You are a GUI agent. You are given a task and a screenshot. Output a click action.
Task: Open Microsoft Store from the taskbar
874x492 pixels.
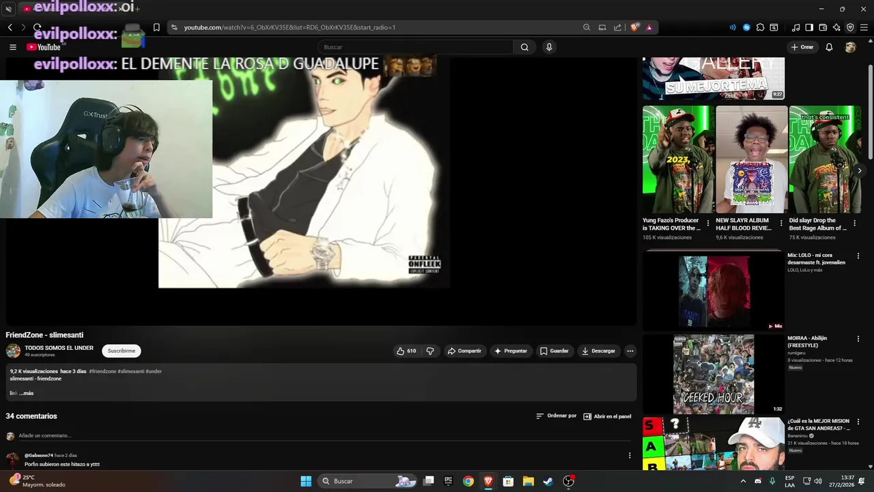[x=508, y=481]
